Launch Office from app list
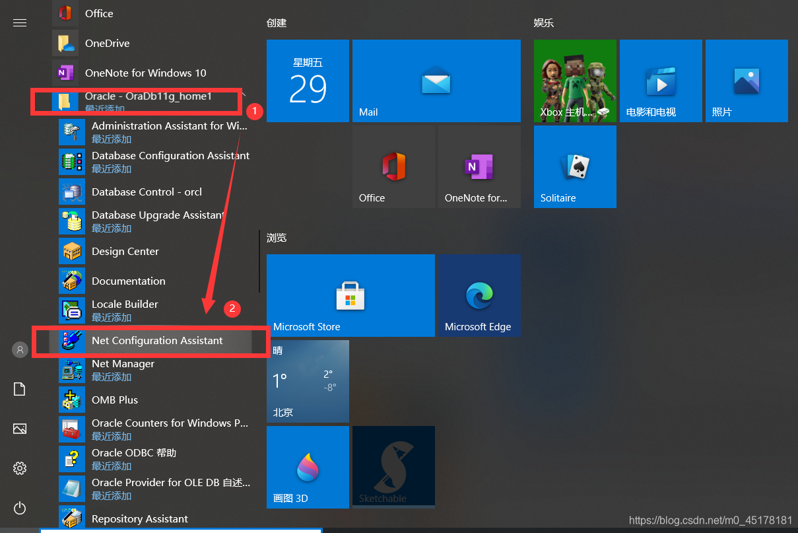The height and width of the screenshot is (533, 798). click(x=151, y=13)
